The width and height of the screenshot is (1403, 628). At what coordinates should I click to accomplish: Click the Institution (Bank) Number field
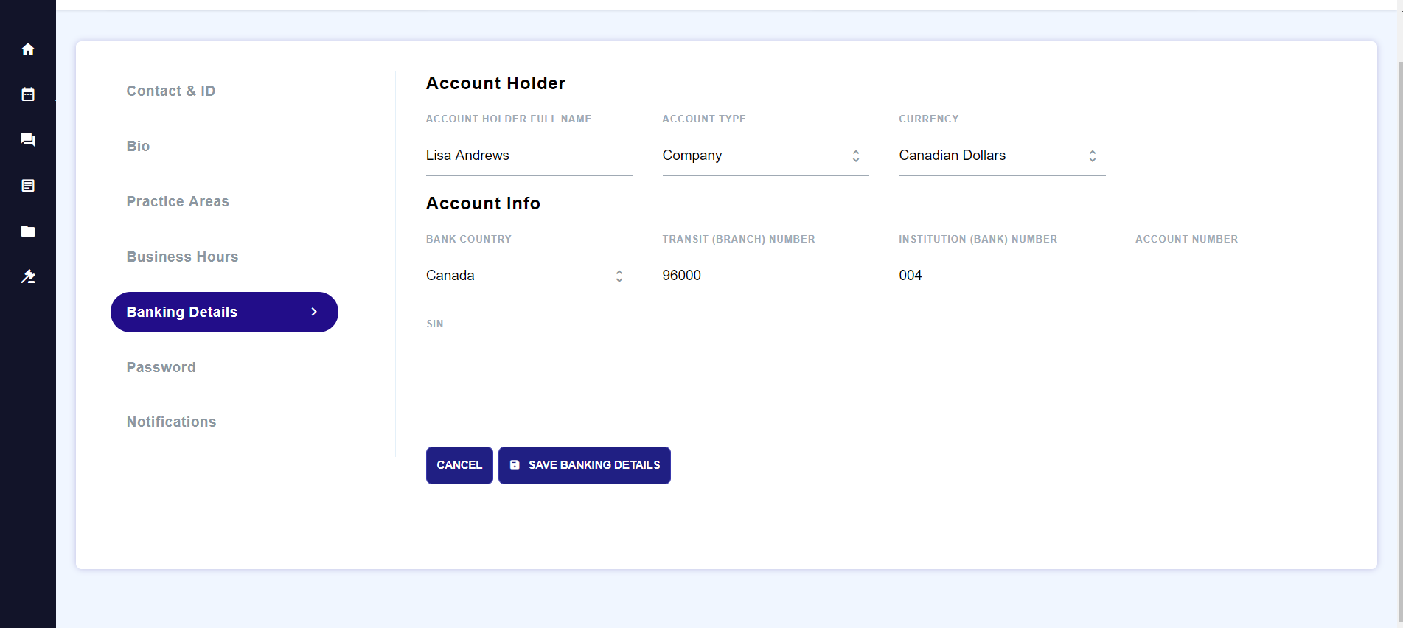point(1002,276)
